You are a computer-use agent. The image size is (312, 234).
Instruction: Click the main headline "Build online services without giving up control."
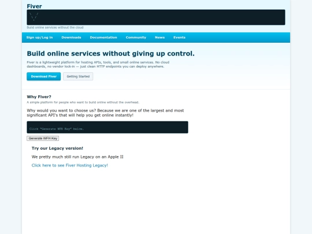click(110, 54)
